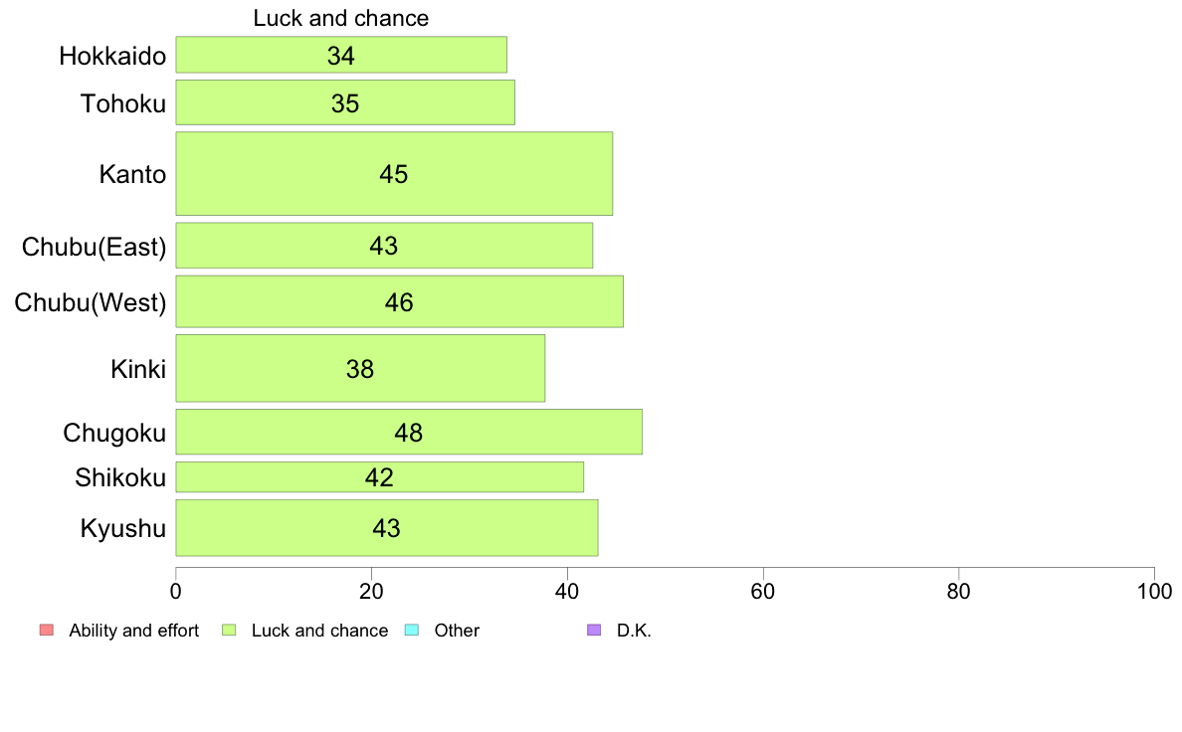The image size is (1182, 732).
Task: Click the Other legend label
Action: (x=457, y=631)
